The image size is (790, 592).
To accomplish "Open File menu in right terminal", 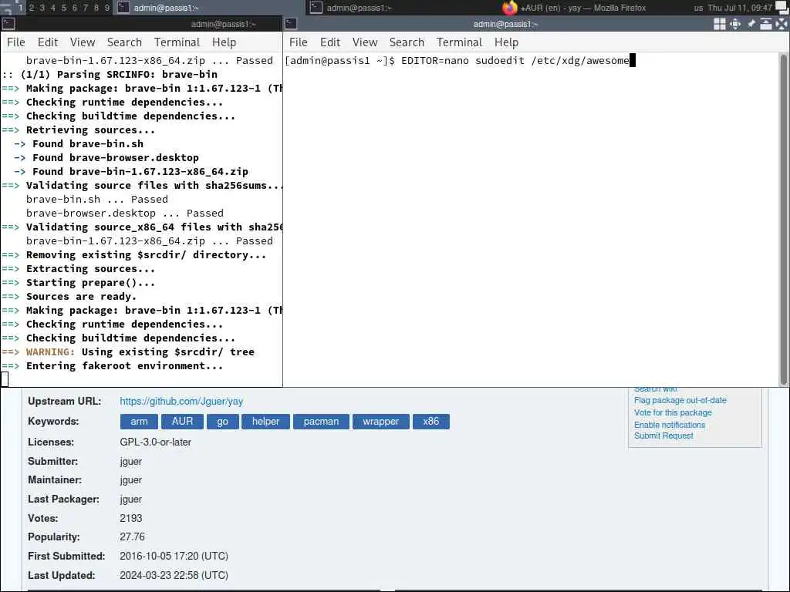I will (x=299, y=42).
